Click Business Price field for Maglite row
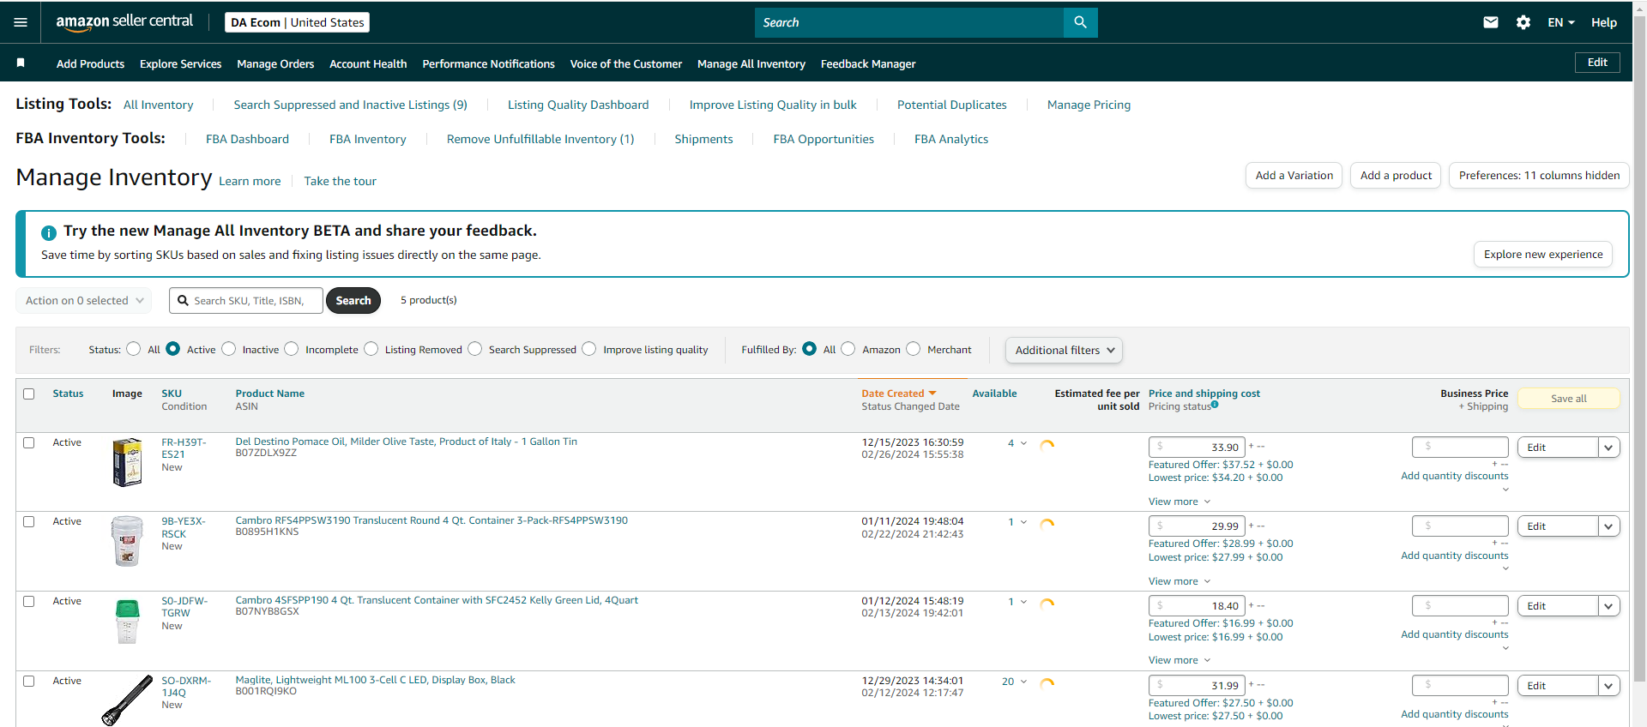The image size is (1647, 727). click(1460, 685)
